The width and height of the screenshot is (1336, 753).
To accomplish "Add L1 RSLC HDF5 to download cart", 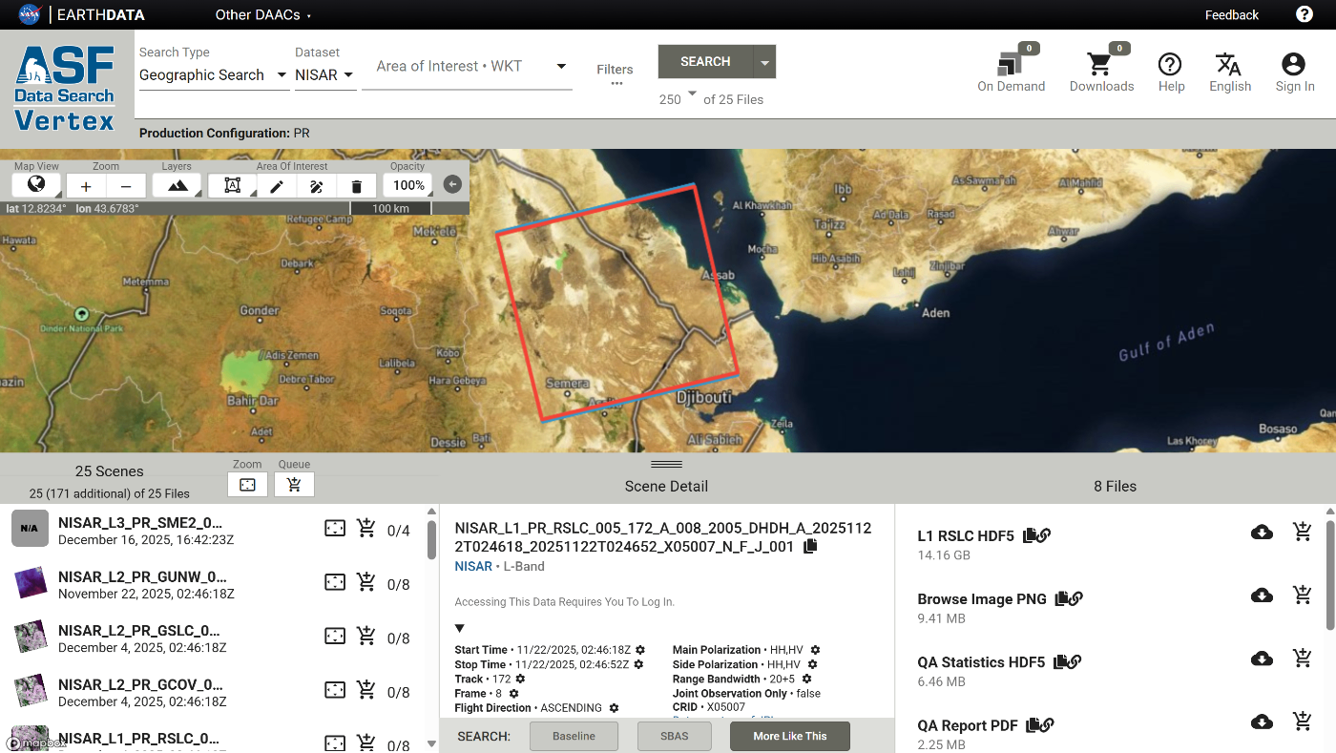I will click(1302, 533).
